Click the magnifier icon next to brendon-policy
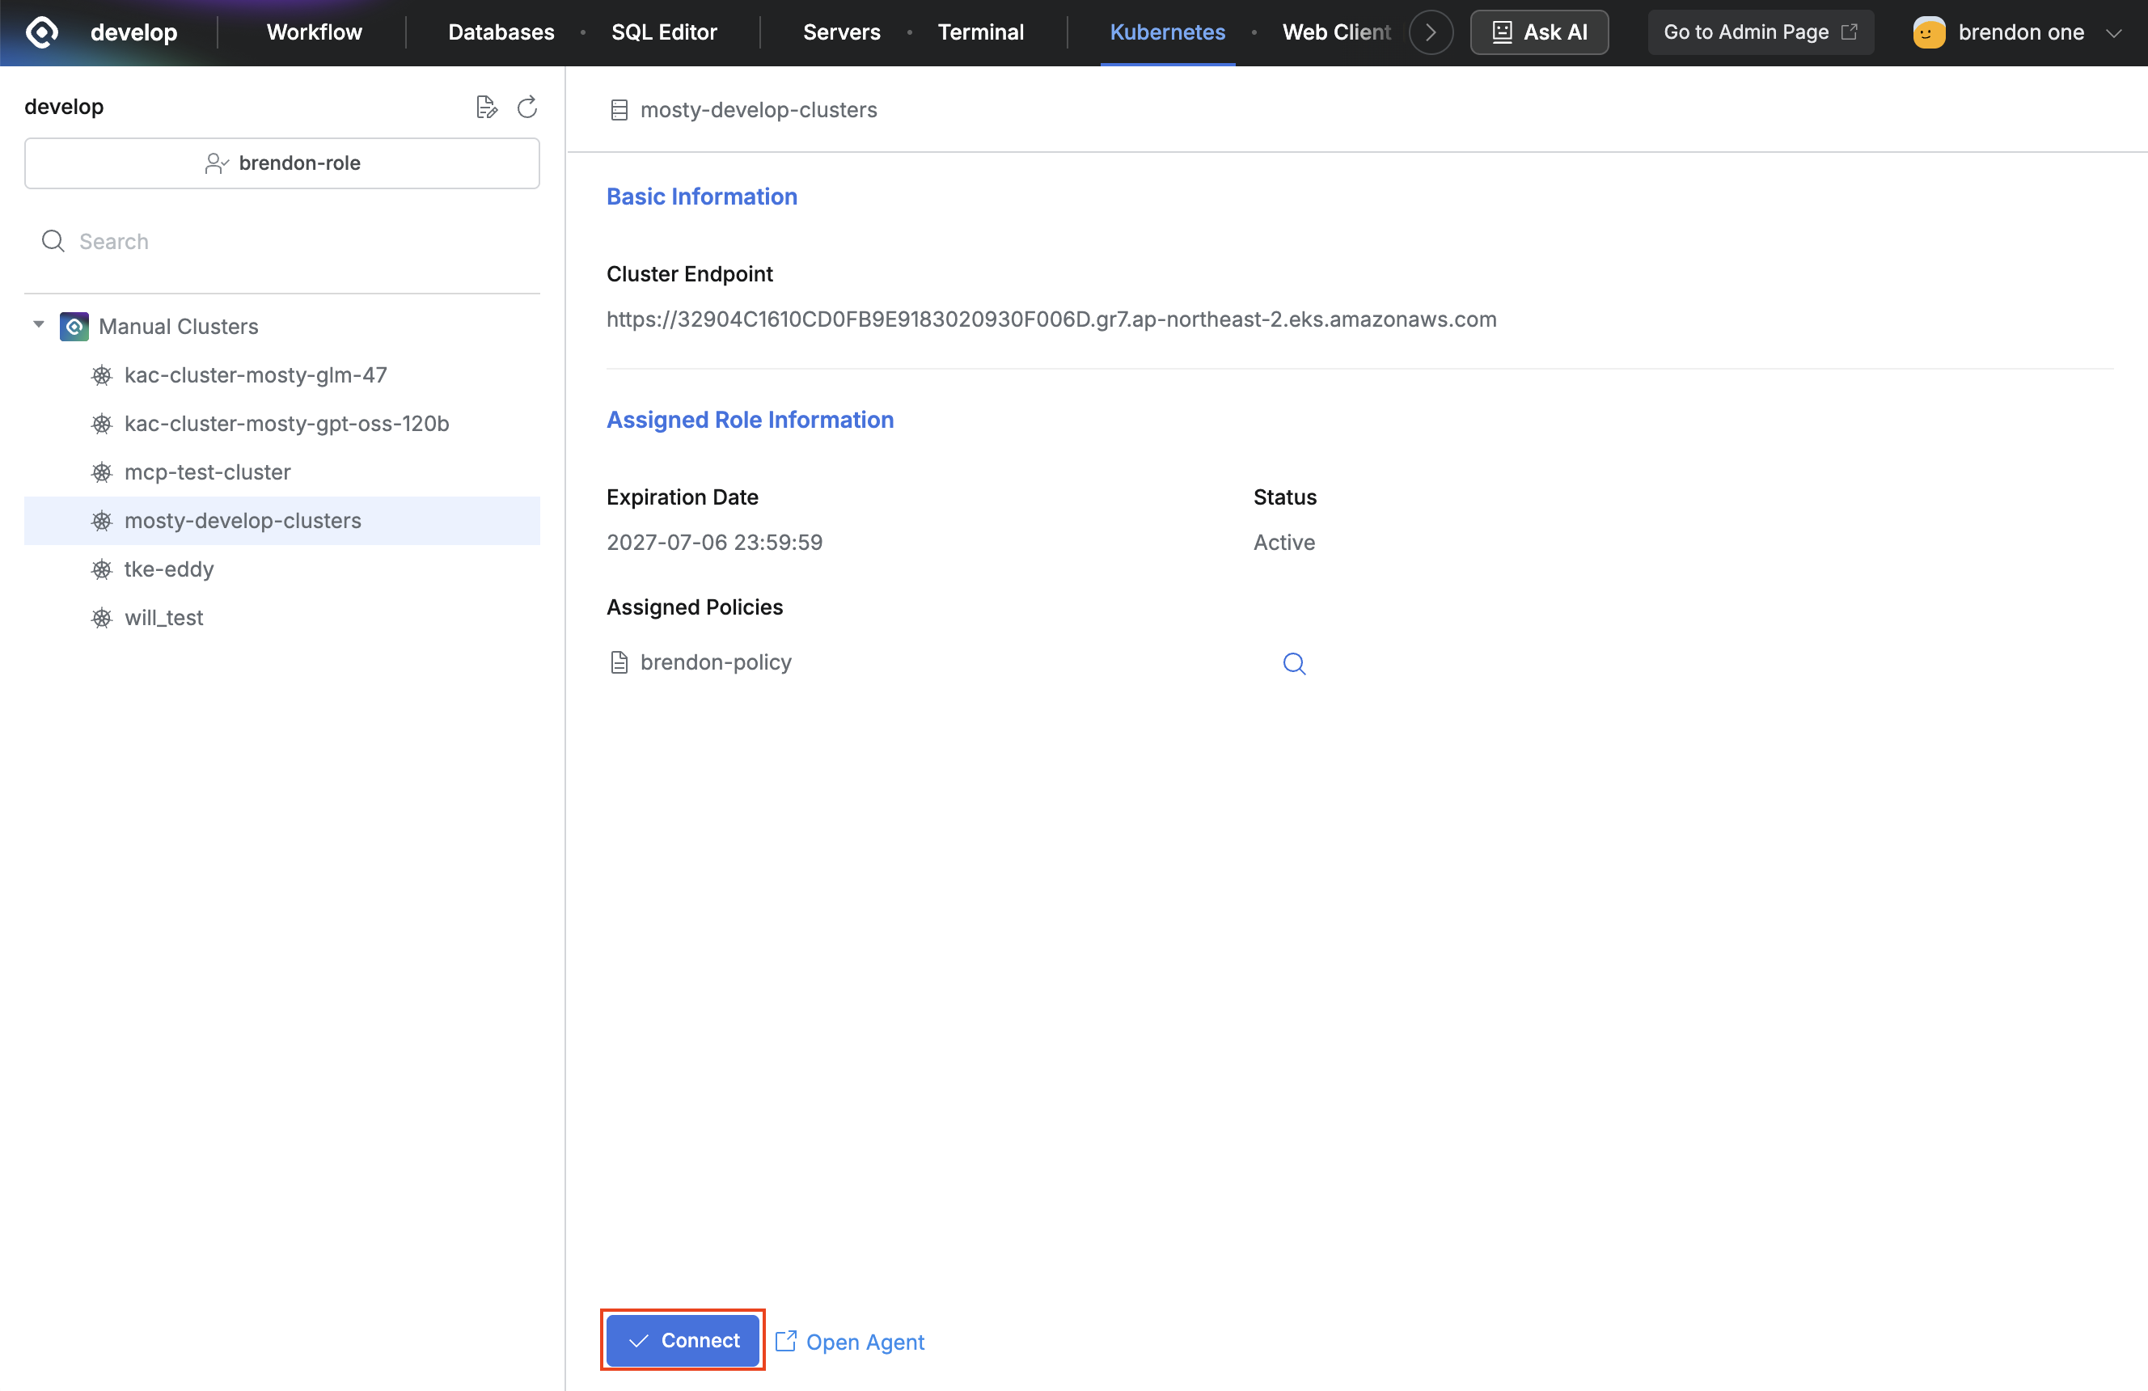The image size is (2148, 1391). point(1294,663)
